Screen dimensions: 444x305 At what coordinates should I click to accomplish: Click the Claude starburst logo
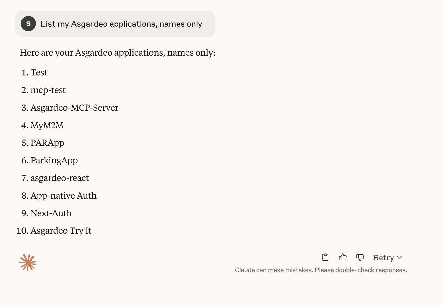[28, 263]
